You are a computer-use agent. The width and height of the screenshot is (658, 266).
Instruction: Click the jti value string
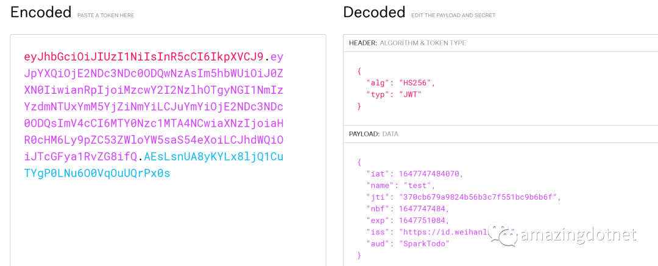(478, 197)
